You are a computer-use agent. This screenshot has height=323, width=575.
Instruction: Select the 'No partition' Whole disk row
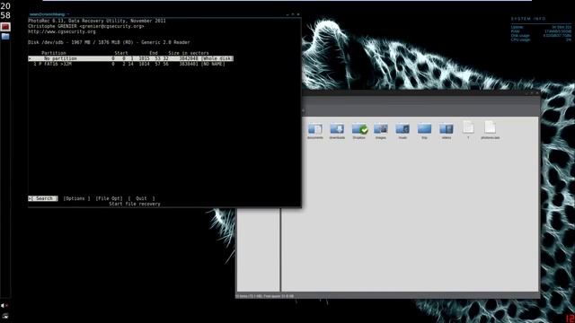point(130,58)
